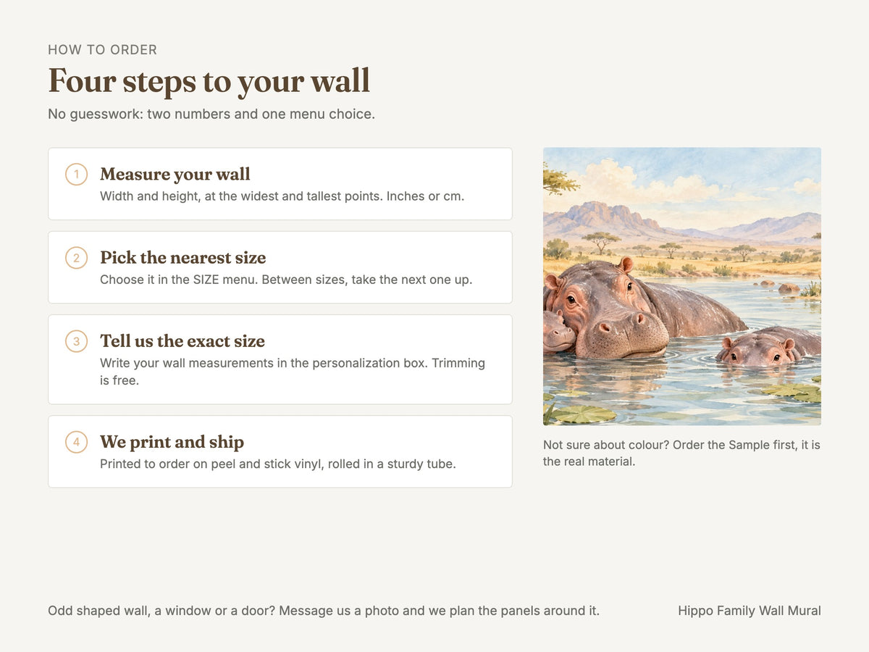This screenshot has height=652, width=869.
Task: Click the 'Printed to order on peel and stick' text
Action: 278,464
